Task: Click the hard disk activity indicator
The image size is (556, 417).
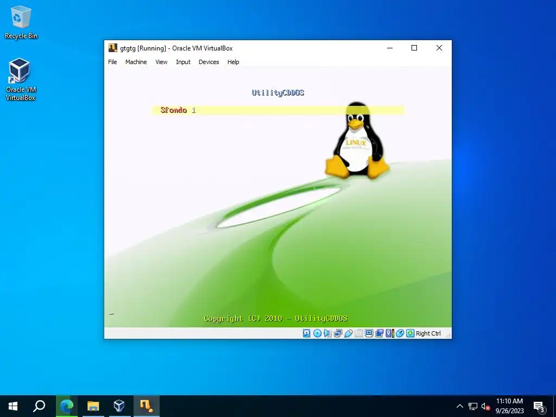Action: coord(307,333)
